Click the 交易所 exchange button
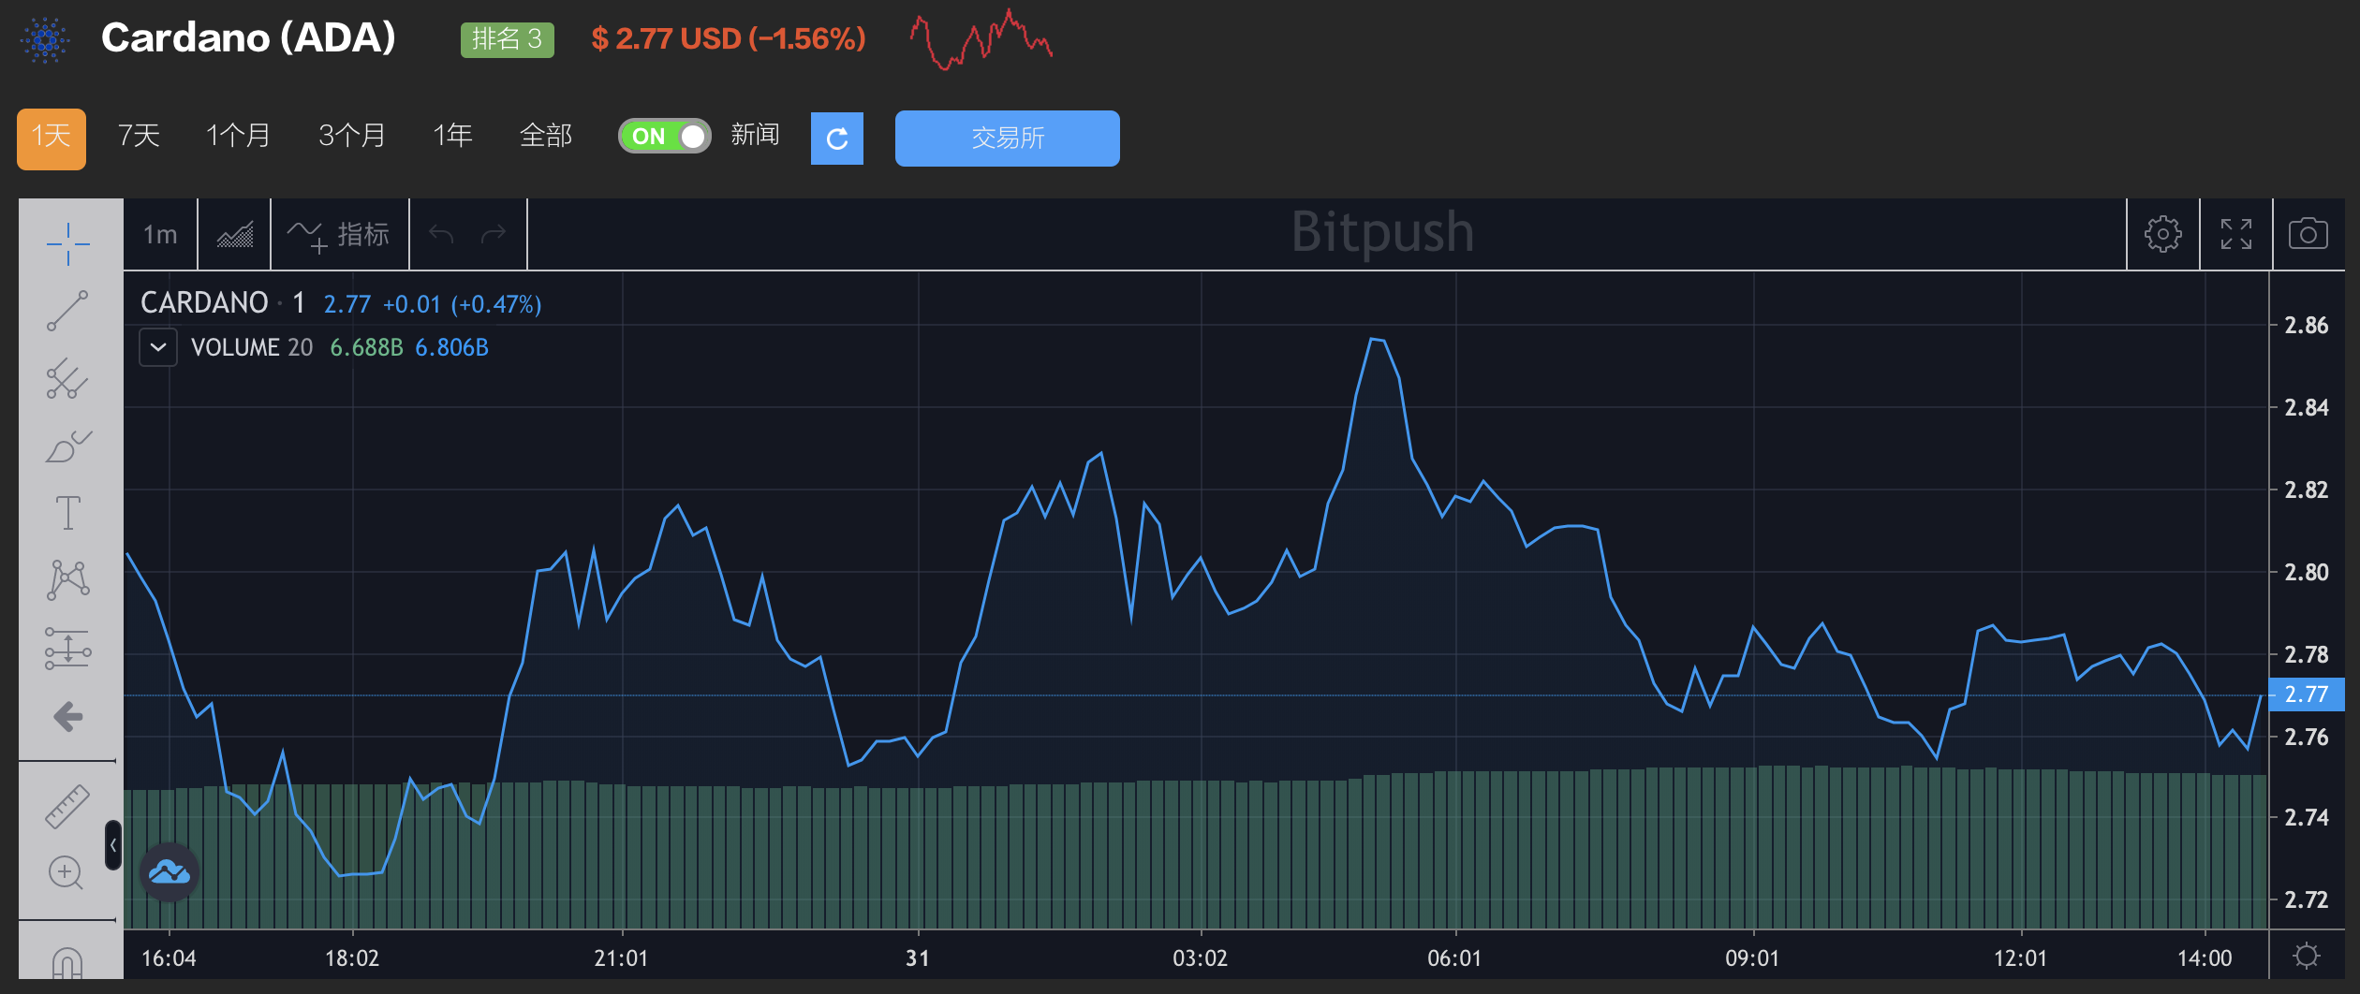This screenshot has height=994, width=2360. point(1008,139)
